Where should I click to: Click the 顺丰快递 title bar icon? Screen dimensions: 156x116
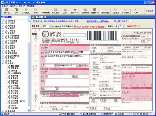(33, 17)
